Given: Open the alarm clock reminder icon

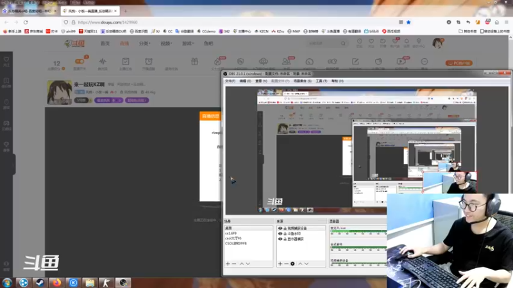Looking at the screenshot, I should 149,63.
